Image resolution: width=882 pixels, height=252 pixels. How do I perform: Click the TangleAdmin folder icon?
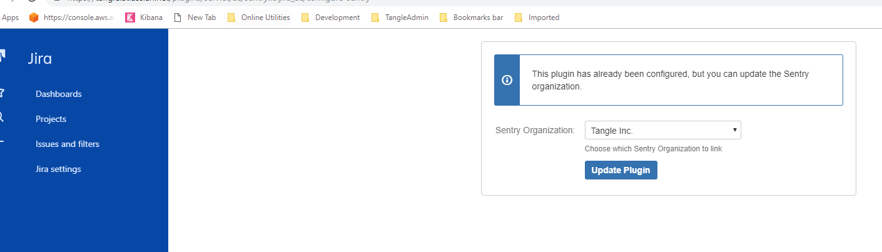click(375, 18)
